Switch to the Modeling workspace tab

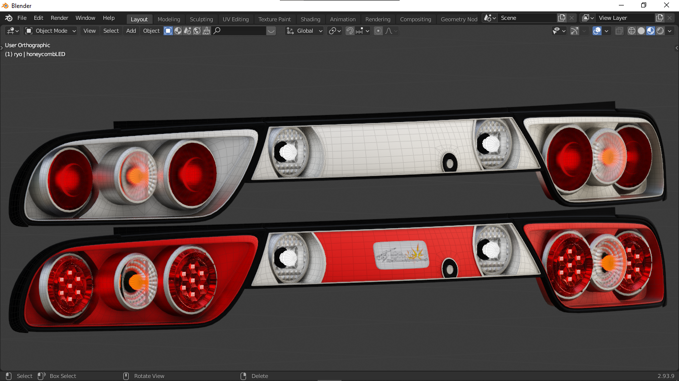point(169,19)
